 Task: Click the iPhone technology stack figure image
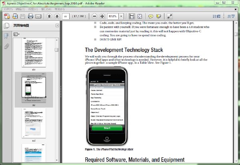[107, 106]
